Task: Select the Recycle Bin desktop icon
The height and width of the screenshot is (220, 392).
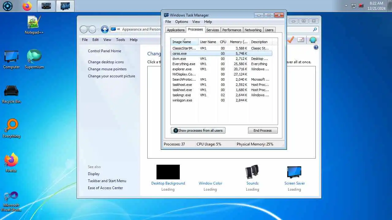Action: tap(11, 94)
